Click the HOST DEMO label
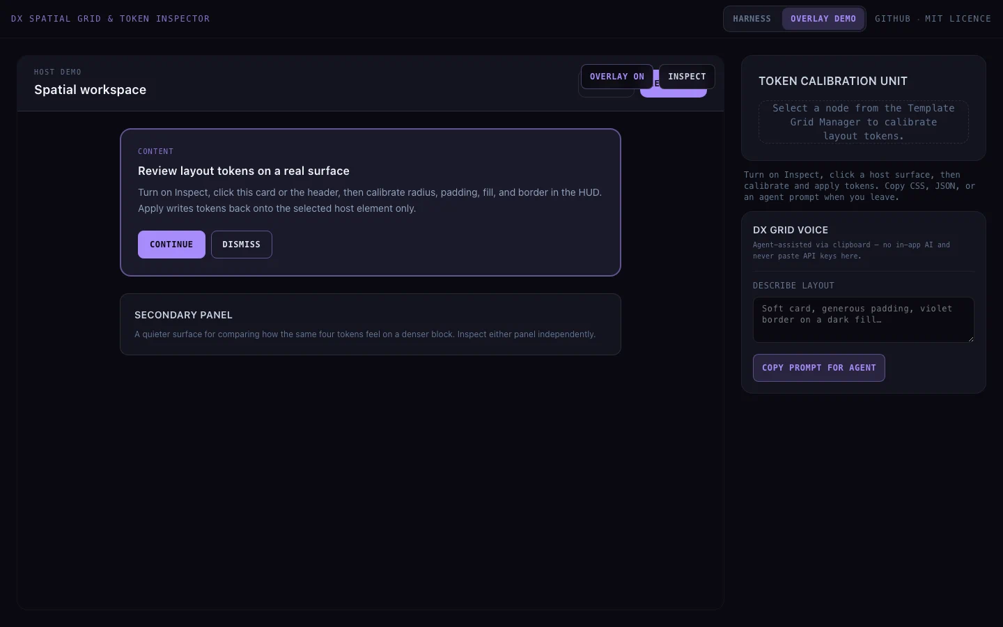This screenshot has width=1003, height=627. coord(58,72)
